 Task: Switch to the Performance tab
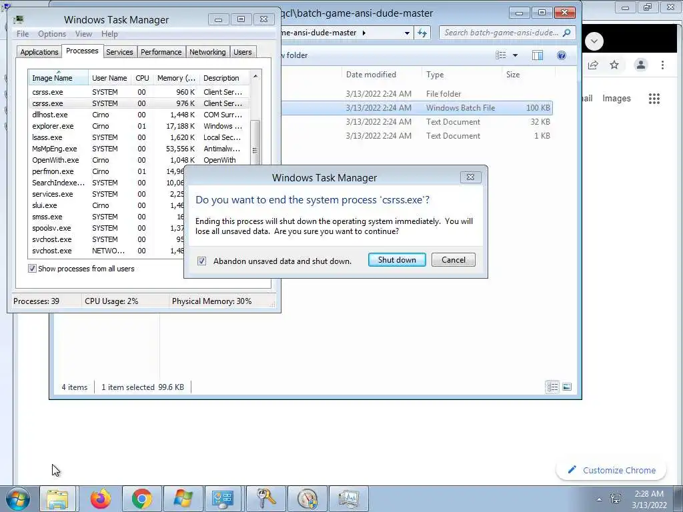[x=161, y=52]
